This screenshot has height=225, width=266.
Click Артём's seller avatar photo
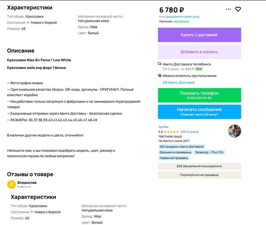234,131
